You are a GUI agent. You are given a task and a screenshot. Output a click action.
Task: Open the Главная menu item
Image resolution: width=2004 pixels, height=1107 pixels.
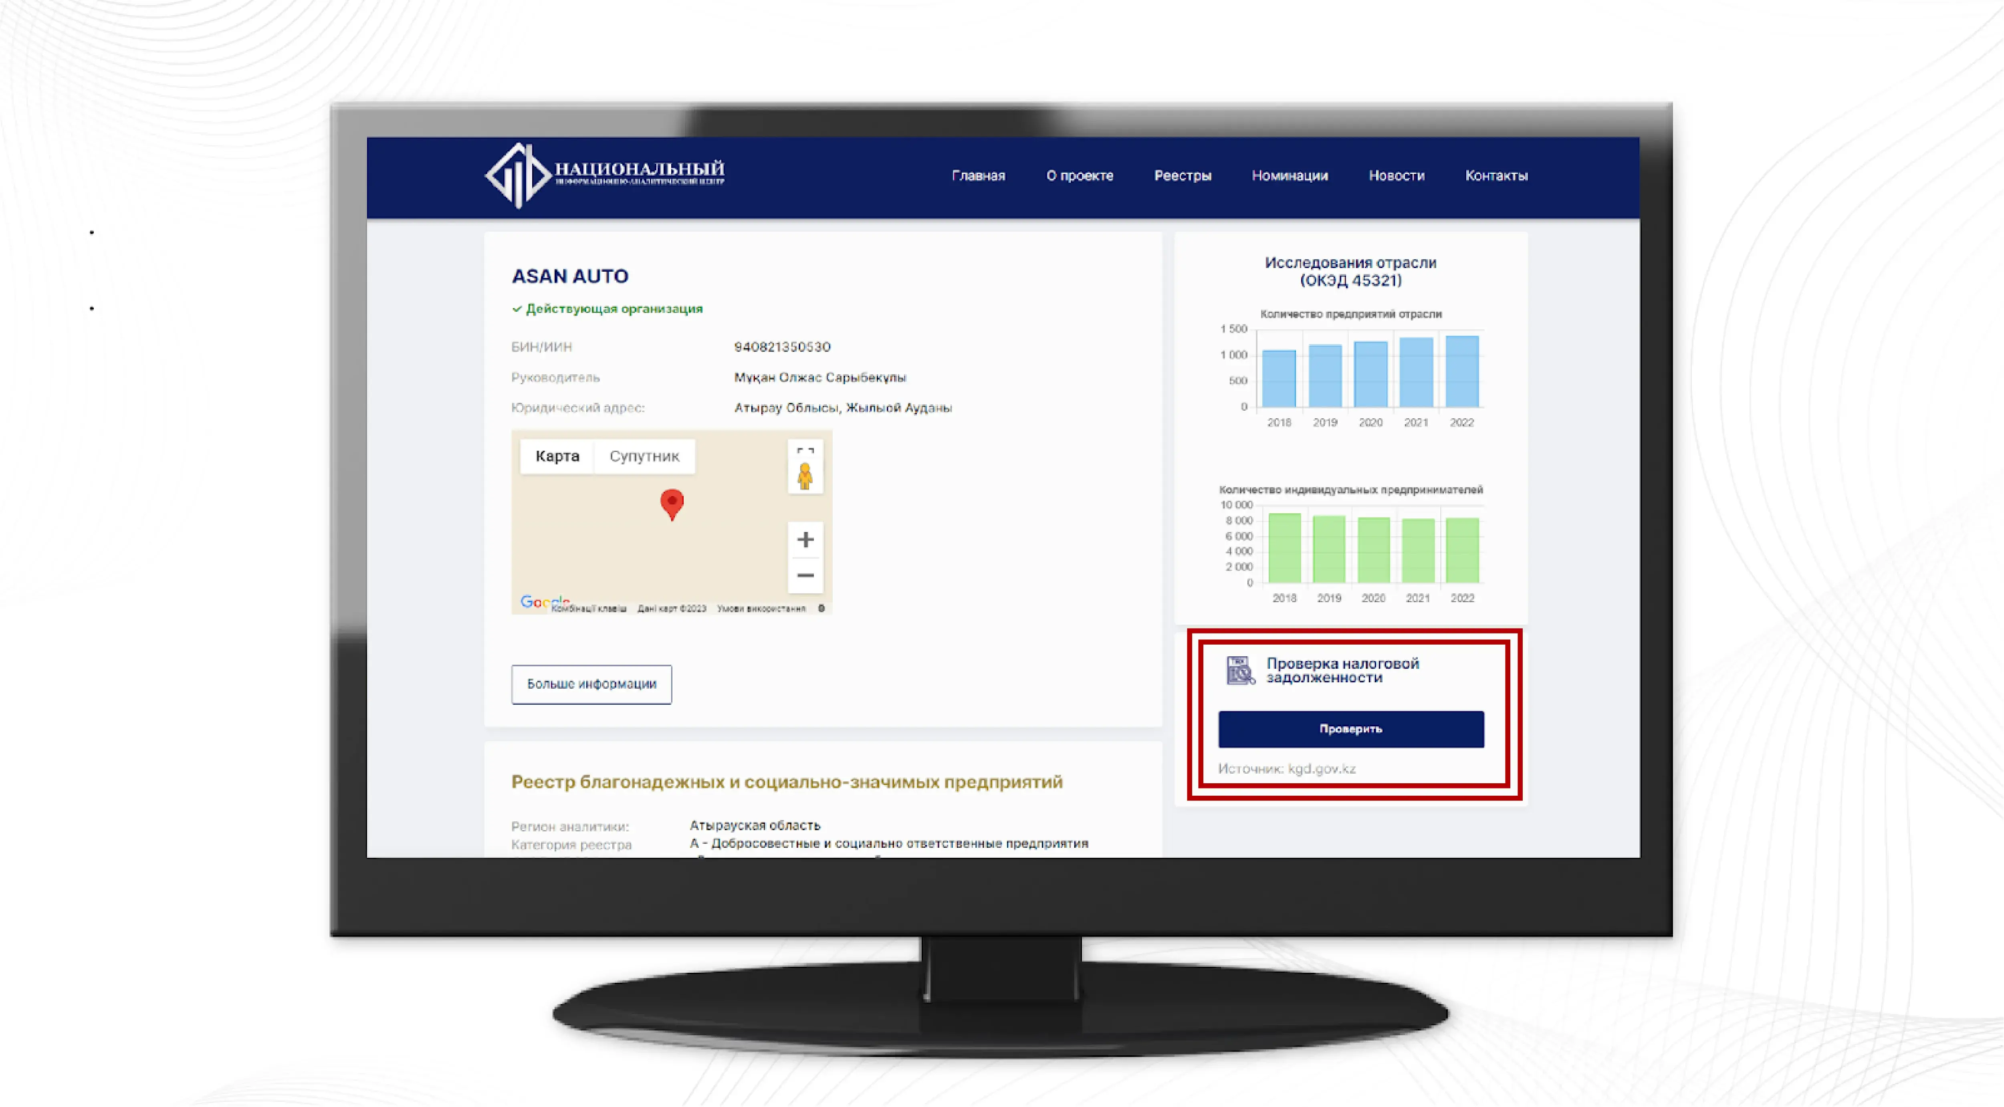978,176
